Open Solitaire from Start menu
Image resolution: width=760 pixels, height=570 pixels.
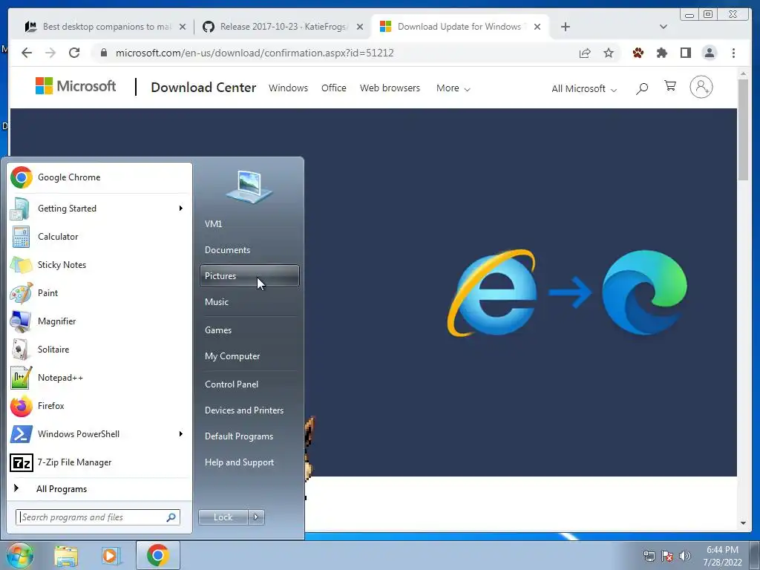coord(99,350)
